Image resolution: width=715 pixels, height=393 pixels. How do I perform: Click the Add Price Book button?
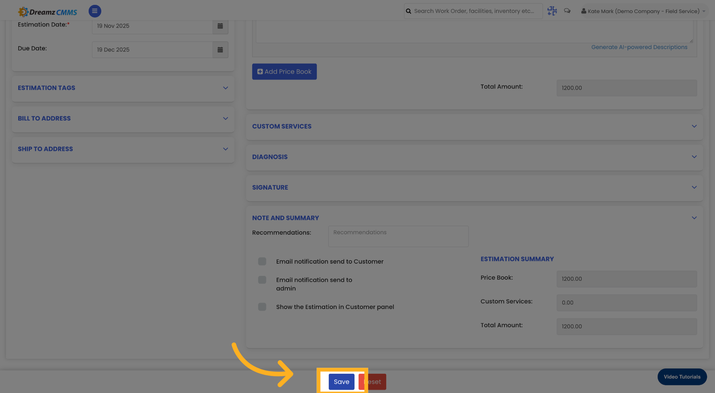pos(284,71)
